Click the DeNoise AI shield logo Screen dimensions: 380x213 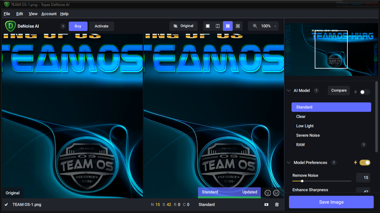[10, 26]
